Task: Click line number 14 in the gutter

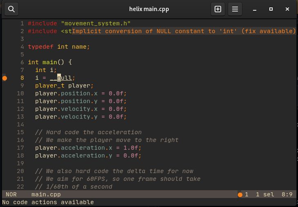Action: point(20,124)
